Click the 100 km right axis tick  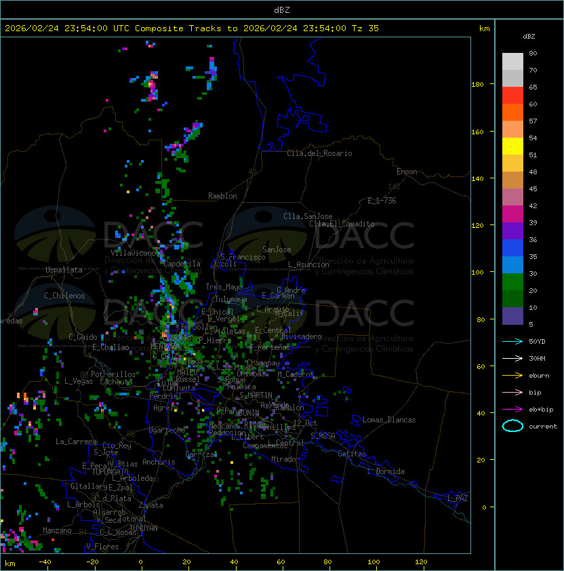click(x=477, y=273)
